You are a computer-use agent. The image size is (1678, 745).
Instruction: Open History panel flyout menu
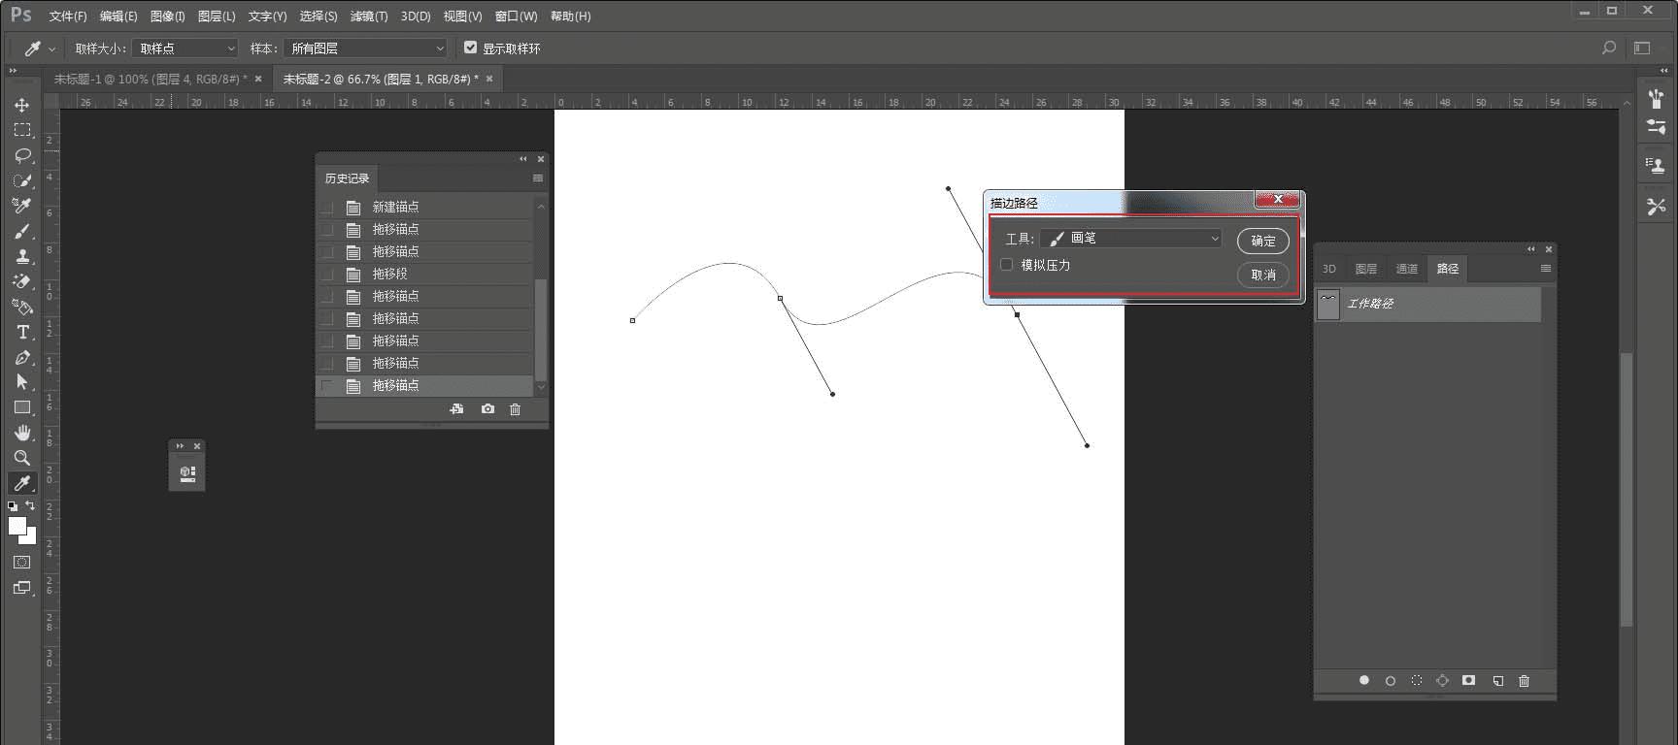(x=538, y=178)
